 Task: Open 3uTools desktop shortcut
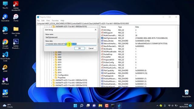pos(5,94)
